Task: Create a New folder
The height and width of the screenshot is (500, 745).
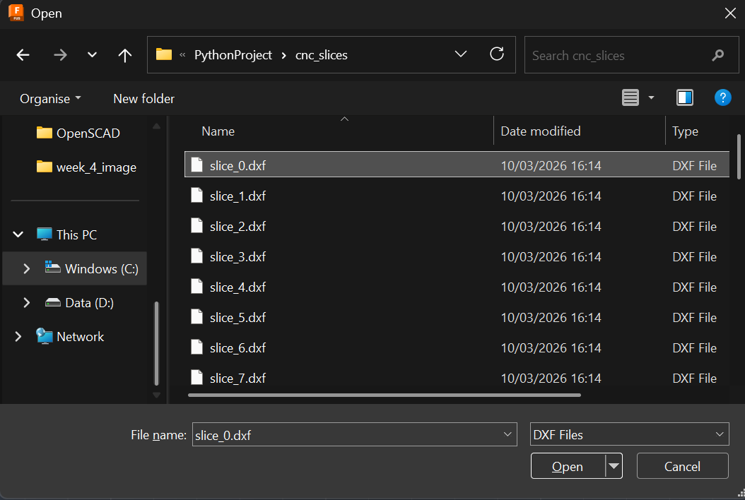Action: [x=143, y=98]
